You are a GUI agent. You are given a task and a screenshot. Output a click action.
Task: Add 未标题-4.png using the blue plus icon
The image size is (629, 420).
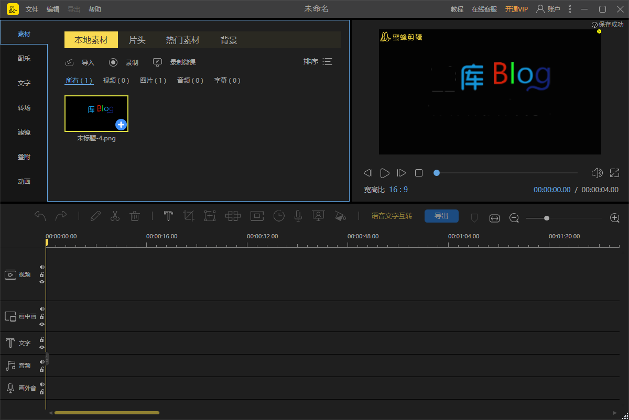(121, 125)
